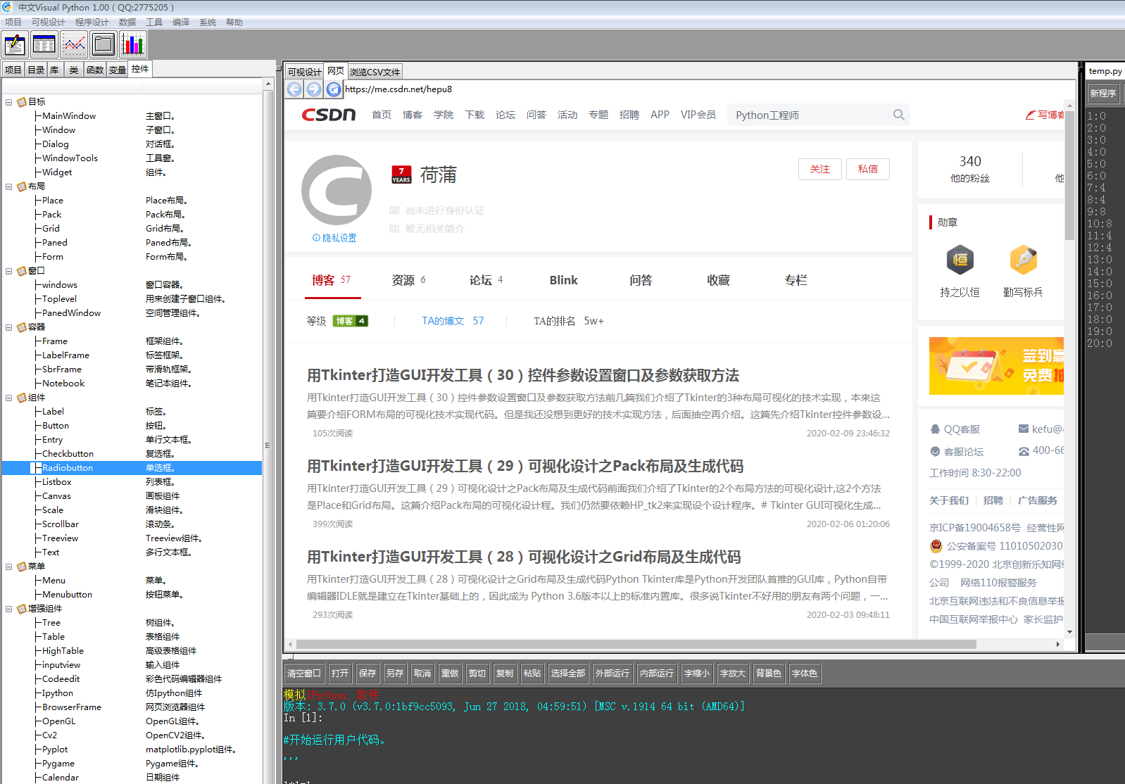Click the 目标 tree group icon
Image resolution: width=1125 pixels, height=784 pixels.
coord(22,102)
